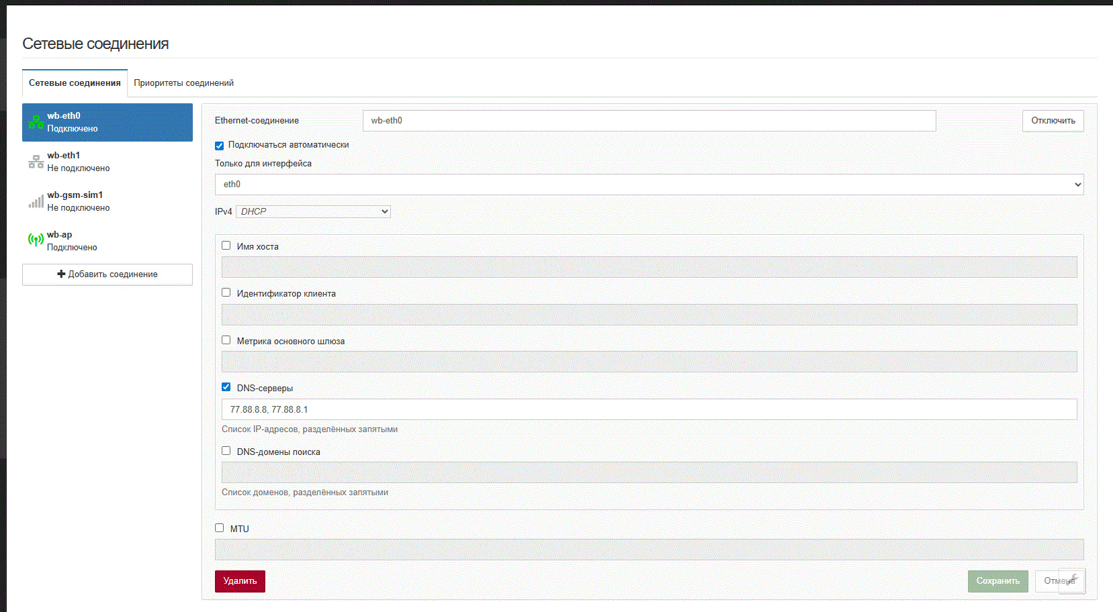Switch to Приоритеты соединений tab
The image size is (1113, 612).
183,83
